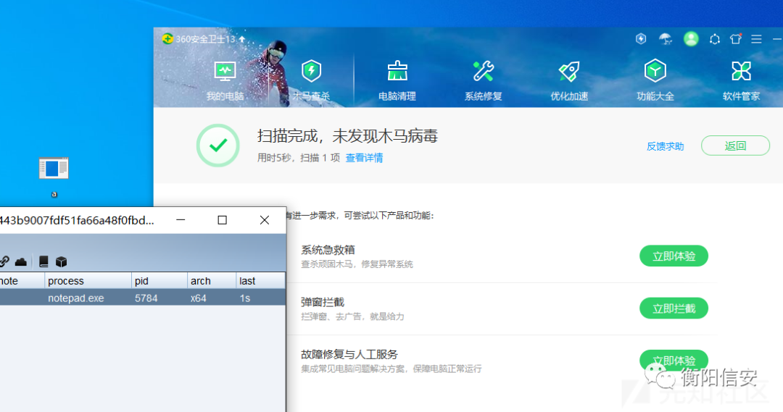Sort by pid column header
Viewport: 783px width, 412px height.
tap(159, 281)
